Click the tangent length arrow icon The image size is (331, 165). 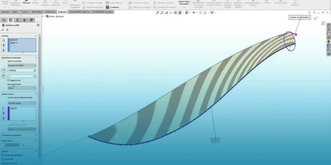pos(3,76)
